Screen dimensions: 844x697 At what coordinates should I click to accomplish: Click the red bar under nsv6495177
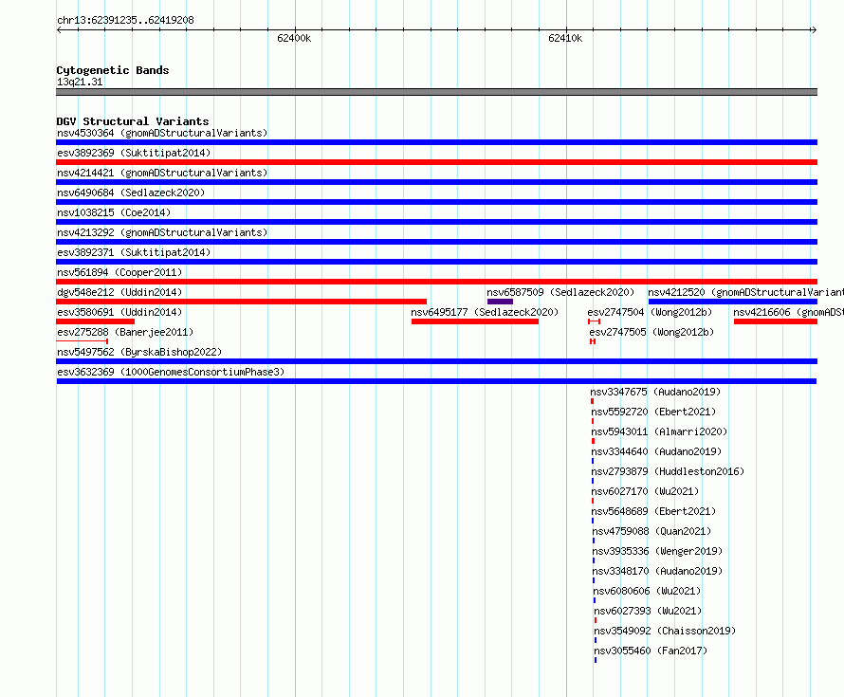475,321
